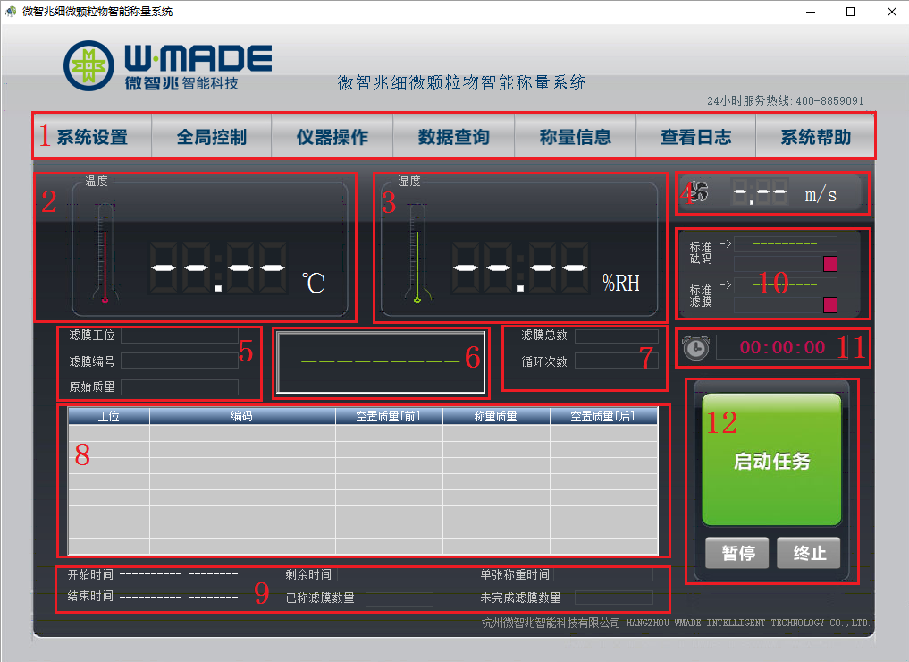Open 查看日志 to view logs
Viewport: 909px width, 662px height.
pos(695,137)
